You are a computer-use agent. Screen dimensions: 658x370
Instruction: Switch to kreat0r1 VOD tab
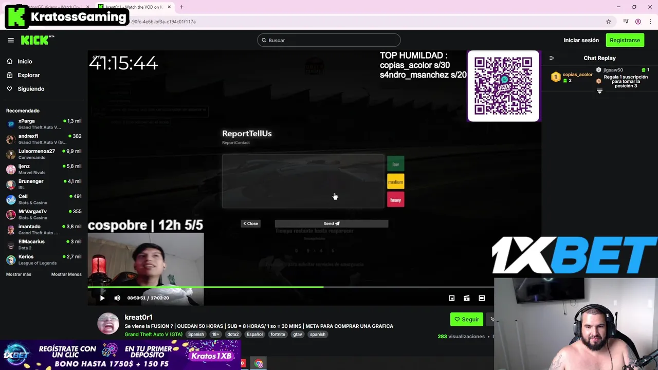tap(135, 7)
